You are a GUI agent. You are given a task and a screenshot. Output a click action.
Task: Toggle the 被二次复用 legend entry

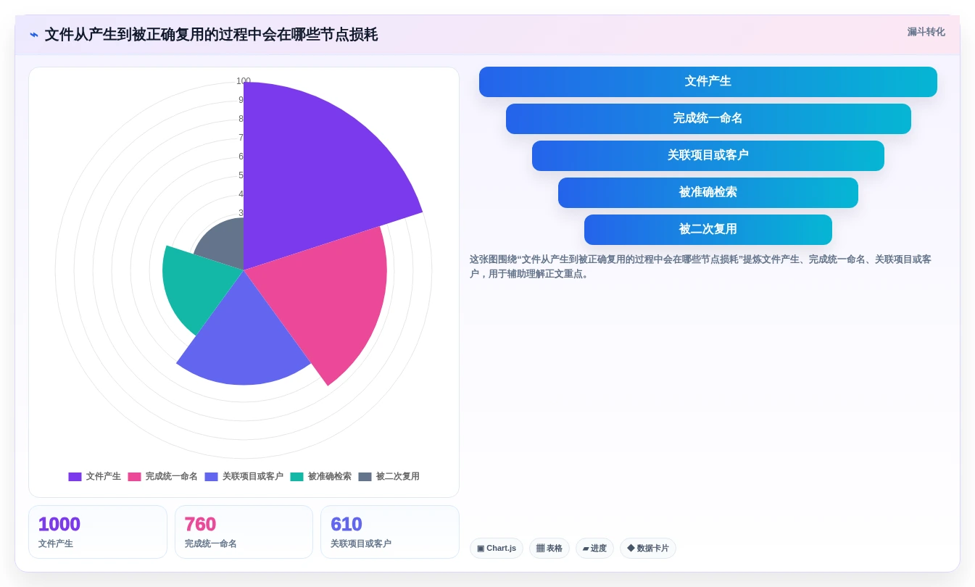pos(389,477)
